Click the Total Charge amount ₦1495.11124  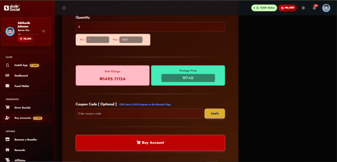(x=113, y=79)
